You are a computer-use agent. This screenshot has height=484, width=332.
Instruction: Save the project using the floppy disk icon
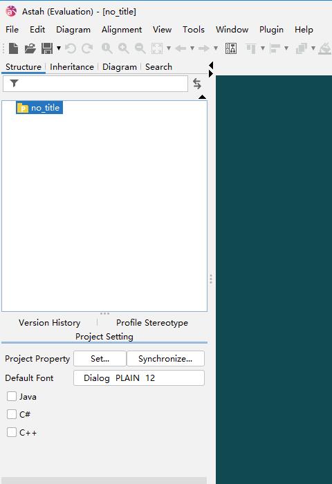tap(47, 48)
